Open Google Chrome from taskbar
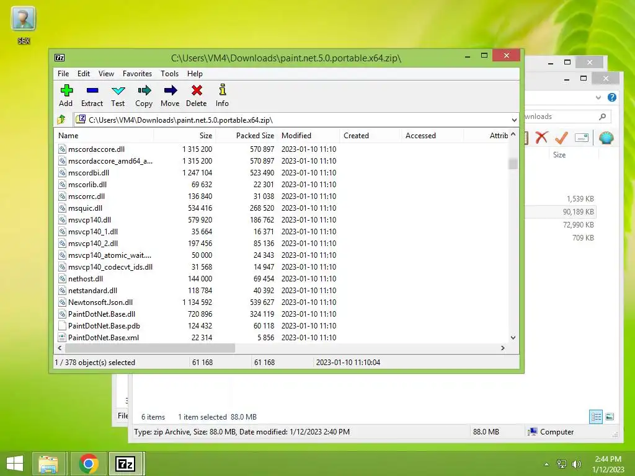Screen dimensions: 635x476 click(89, 464)
